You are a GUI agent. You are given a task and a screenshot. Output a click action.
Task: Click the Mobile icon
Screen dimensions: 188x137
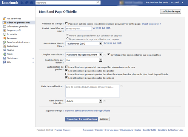pyautogui.click(x=4, y=54)
